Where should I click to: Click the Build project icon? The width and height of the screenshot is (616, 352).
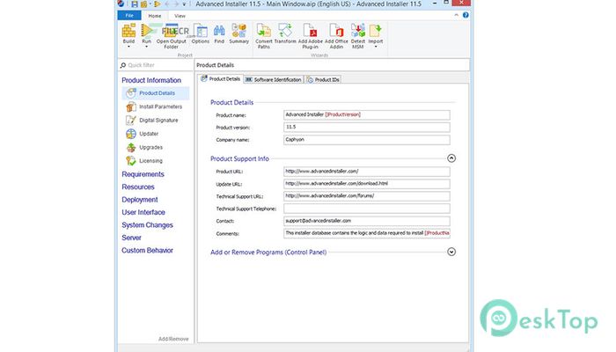click(128, 31)
